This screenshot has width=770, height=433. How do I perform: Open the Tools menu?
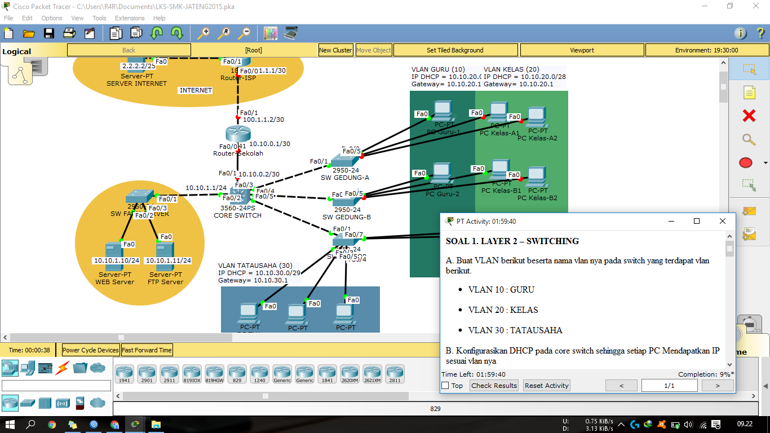(99, 18)
